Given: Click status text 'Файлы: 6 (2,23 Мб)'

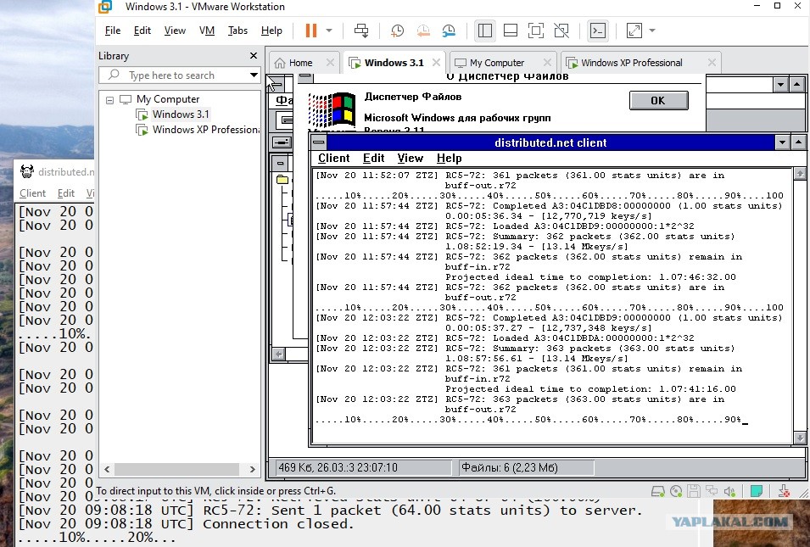Looking at the screenshot, I should [510, 467].
